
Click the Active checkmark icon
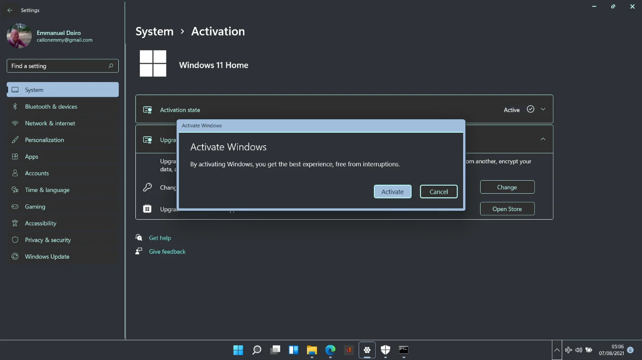(x=530, y=109)
